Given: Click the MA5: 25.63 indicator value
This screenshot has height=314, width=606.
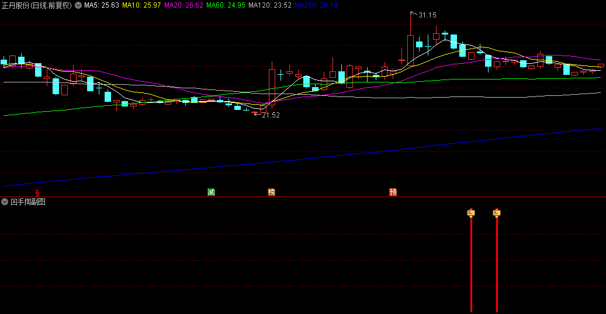Looking at the screenshot, I should click(101, 5).
